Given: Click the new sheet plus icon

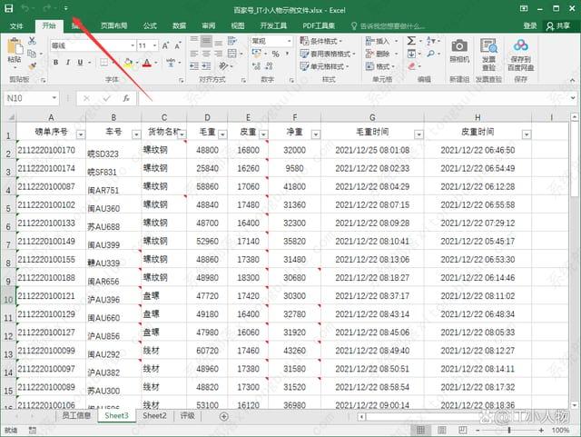Looking at the screenshot, I should pos(224,416).
